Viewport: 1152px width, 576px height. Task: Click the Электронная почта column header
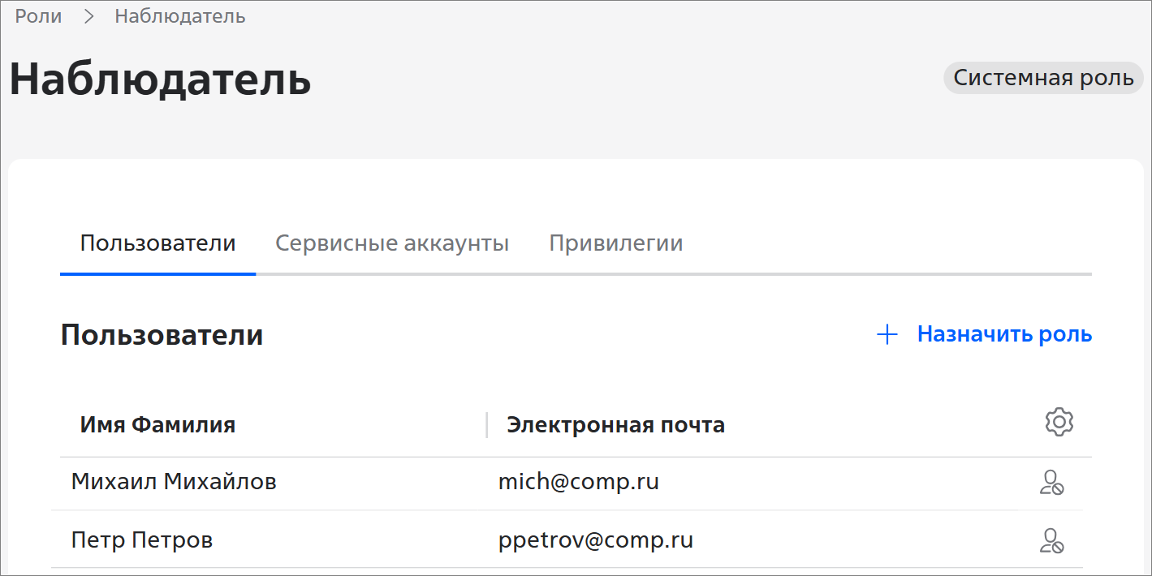615,424
